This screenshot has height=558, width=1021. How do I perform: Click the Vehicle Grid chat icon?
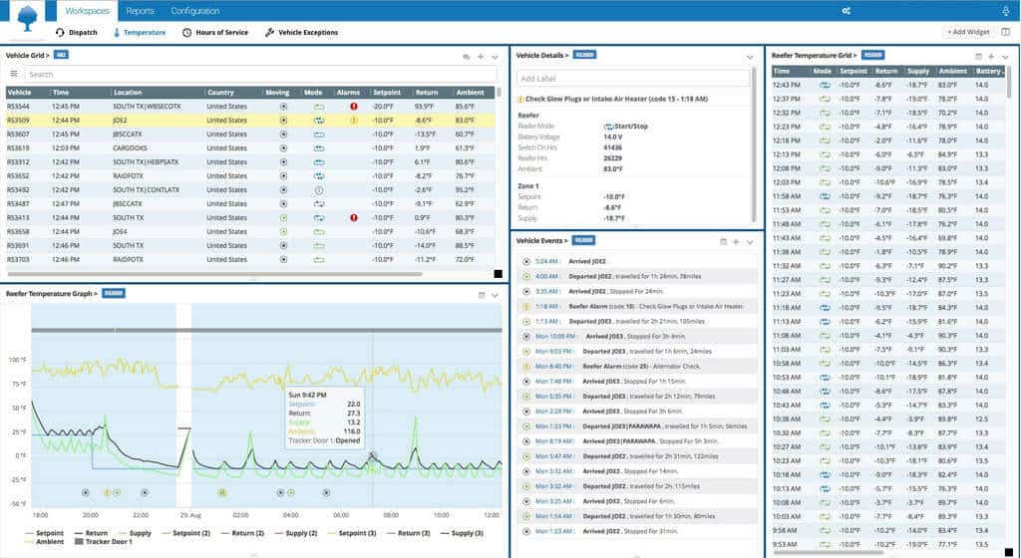click(x=467, y=57)
